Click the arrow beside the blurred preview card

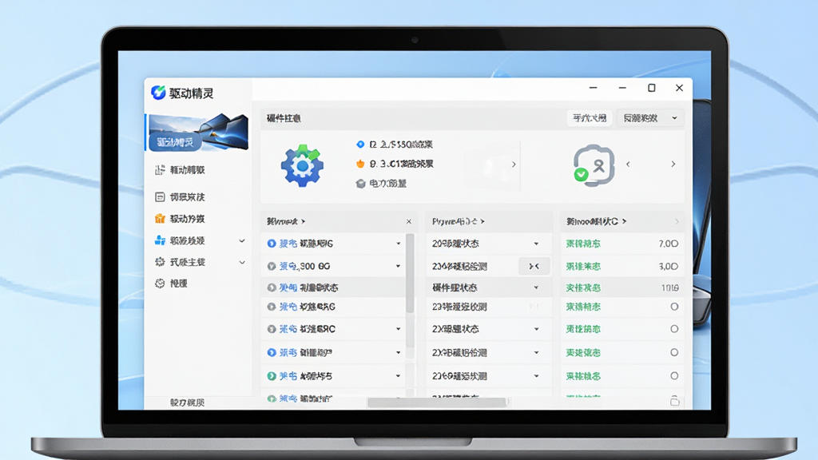[x=514, y=165]
